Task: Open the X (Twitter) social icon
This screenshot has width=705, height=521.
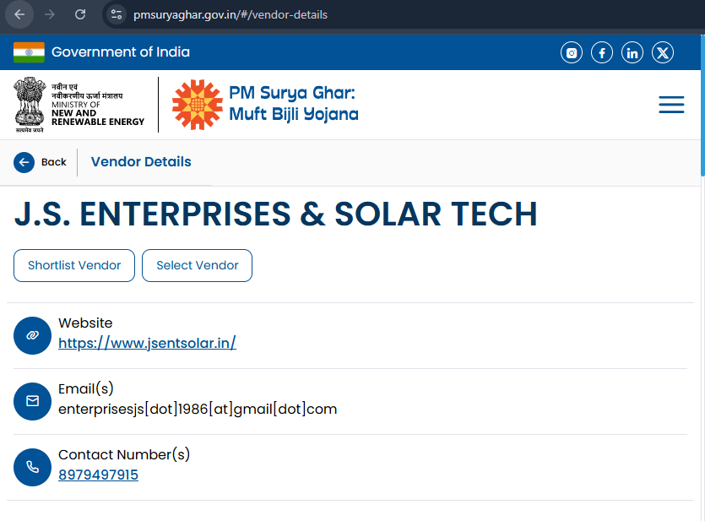Action: [x=663, y=52]
